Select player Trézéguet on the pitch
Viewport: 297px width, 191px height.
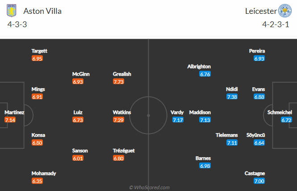(x=124, y=150)
